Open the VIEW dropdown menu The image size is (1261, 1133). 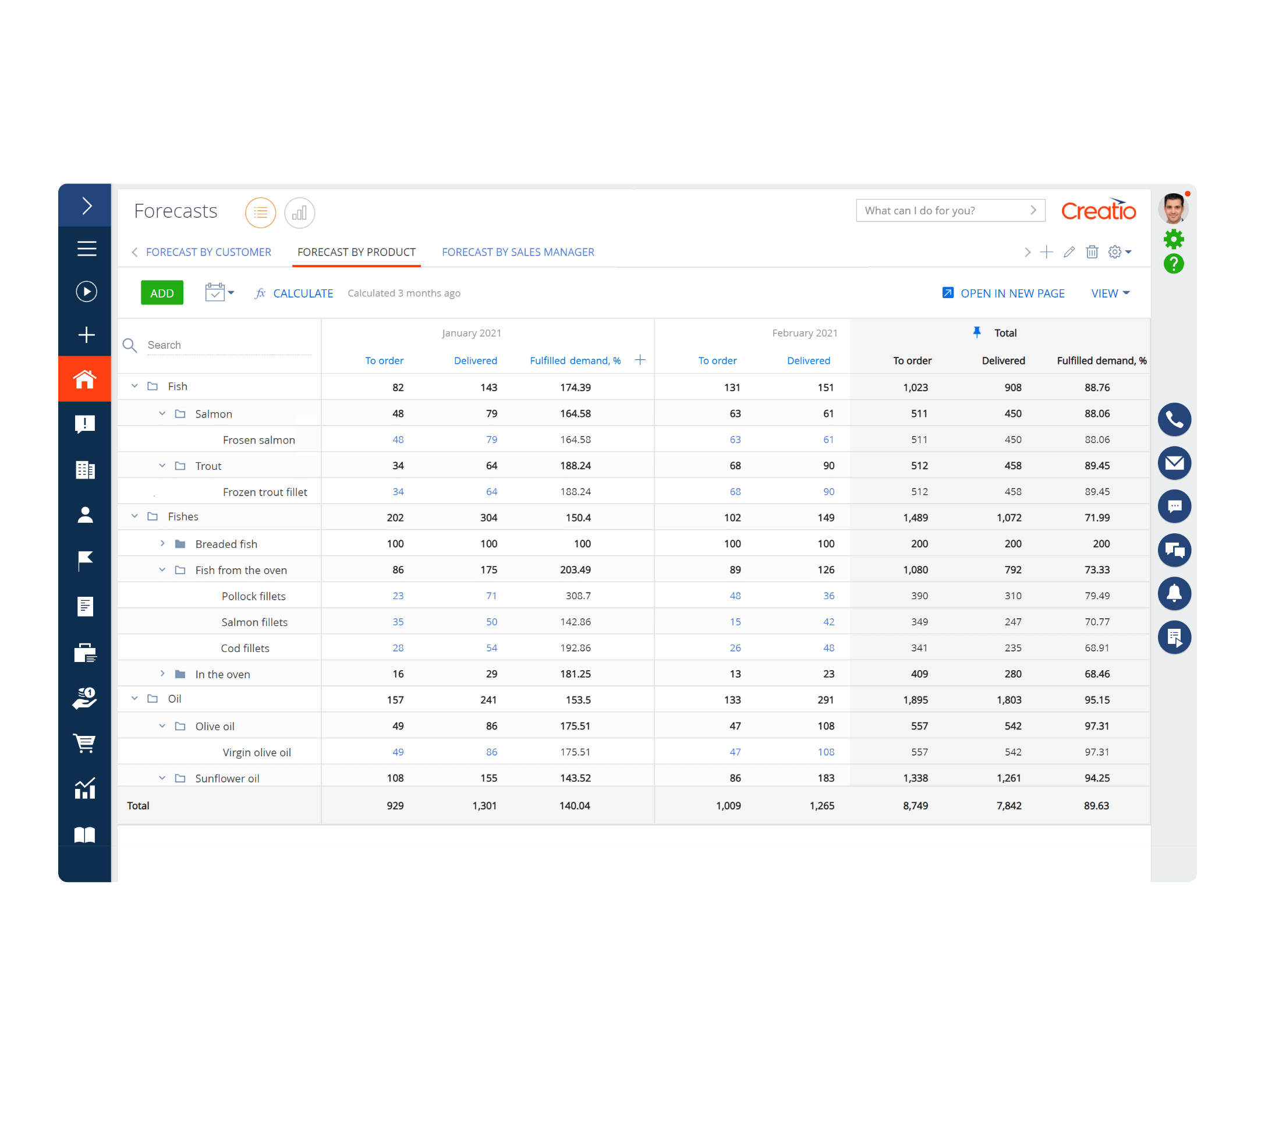1110,293
